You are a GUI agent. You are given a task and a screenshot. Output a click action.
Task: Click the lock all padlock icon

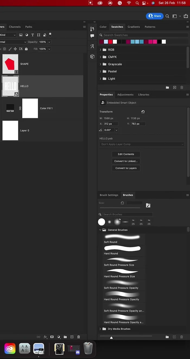pyautogui.click(x=26, y=49)
